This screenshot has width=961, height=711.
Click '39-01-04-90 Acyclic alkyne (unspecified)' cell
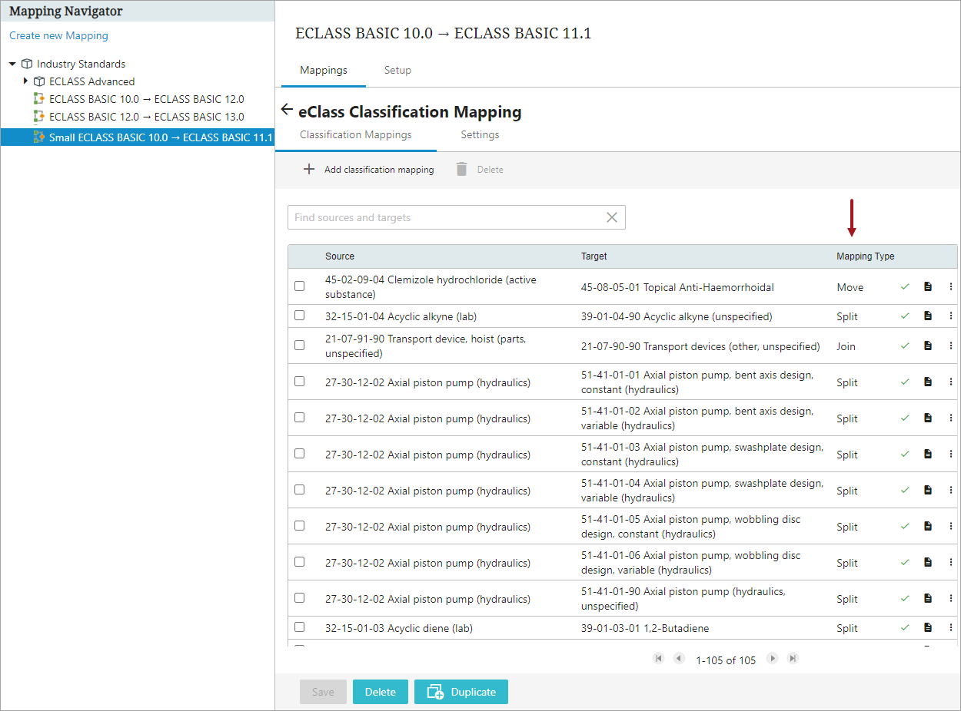[677, 316]
